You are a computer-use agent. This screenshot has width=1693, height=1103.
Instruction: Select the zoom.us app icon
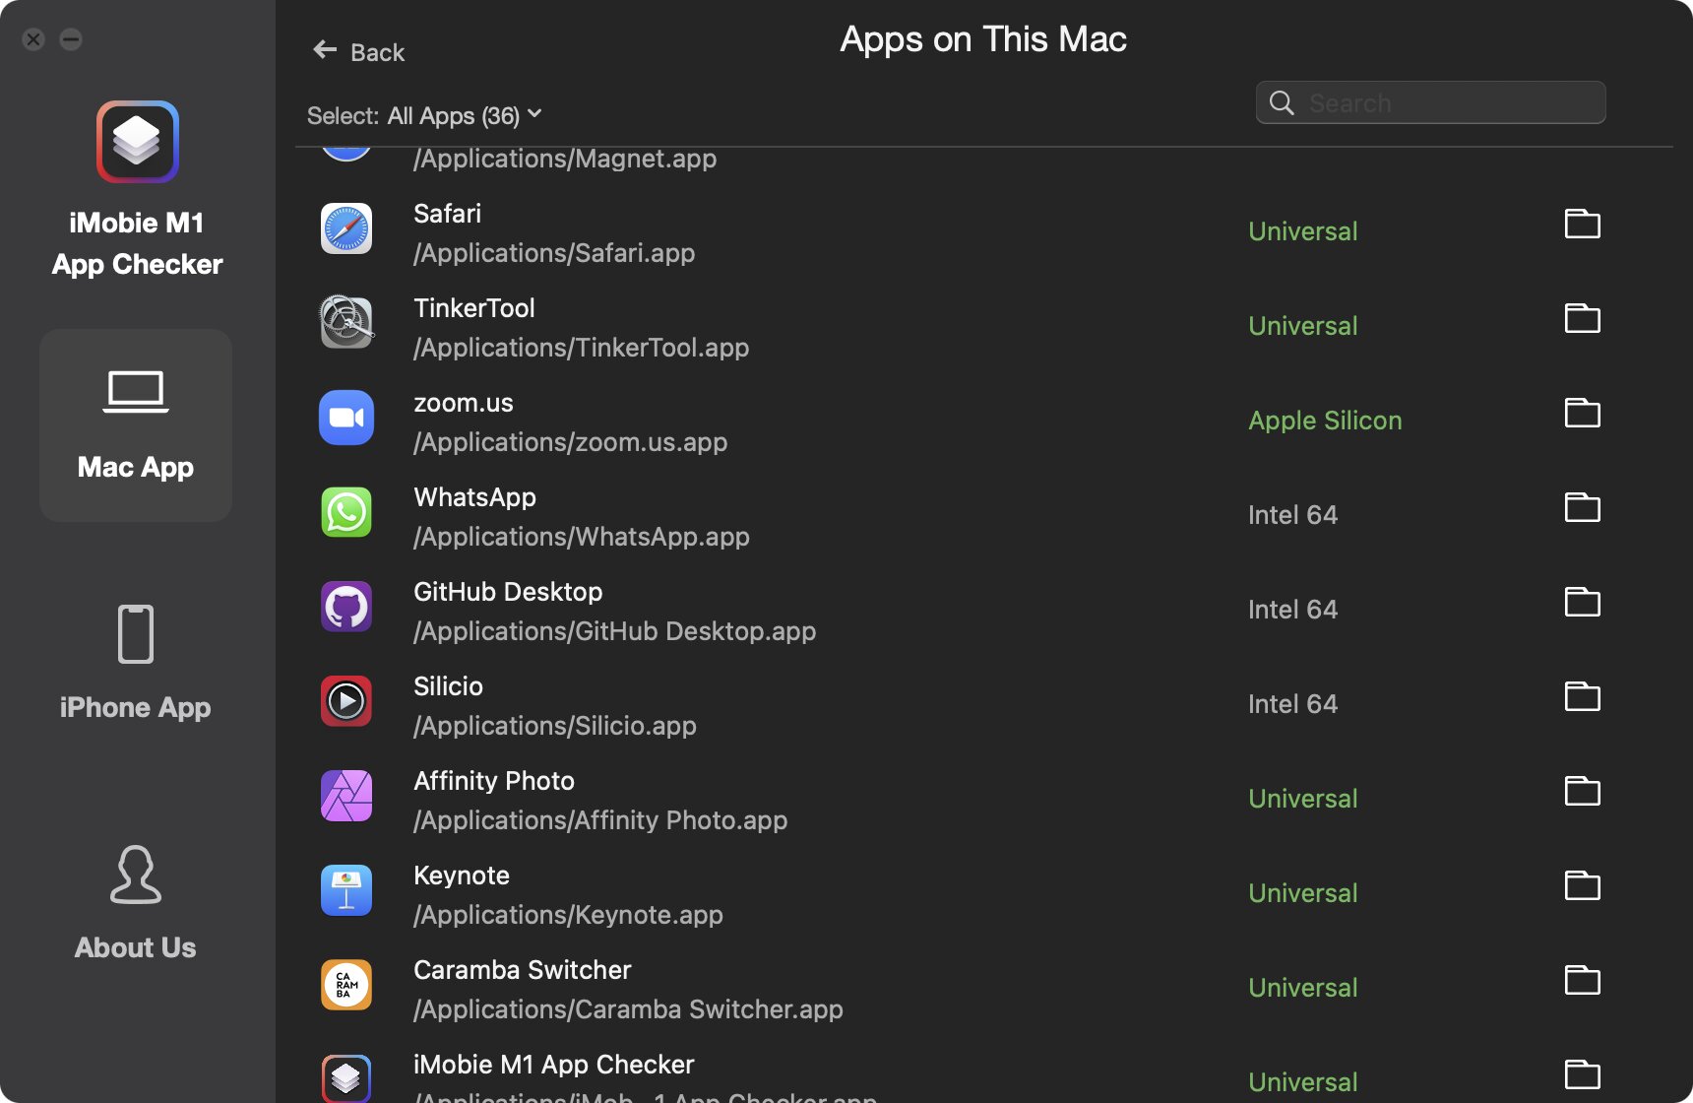346,418
